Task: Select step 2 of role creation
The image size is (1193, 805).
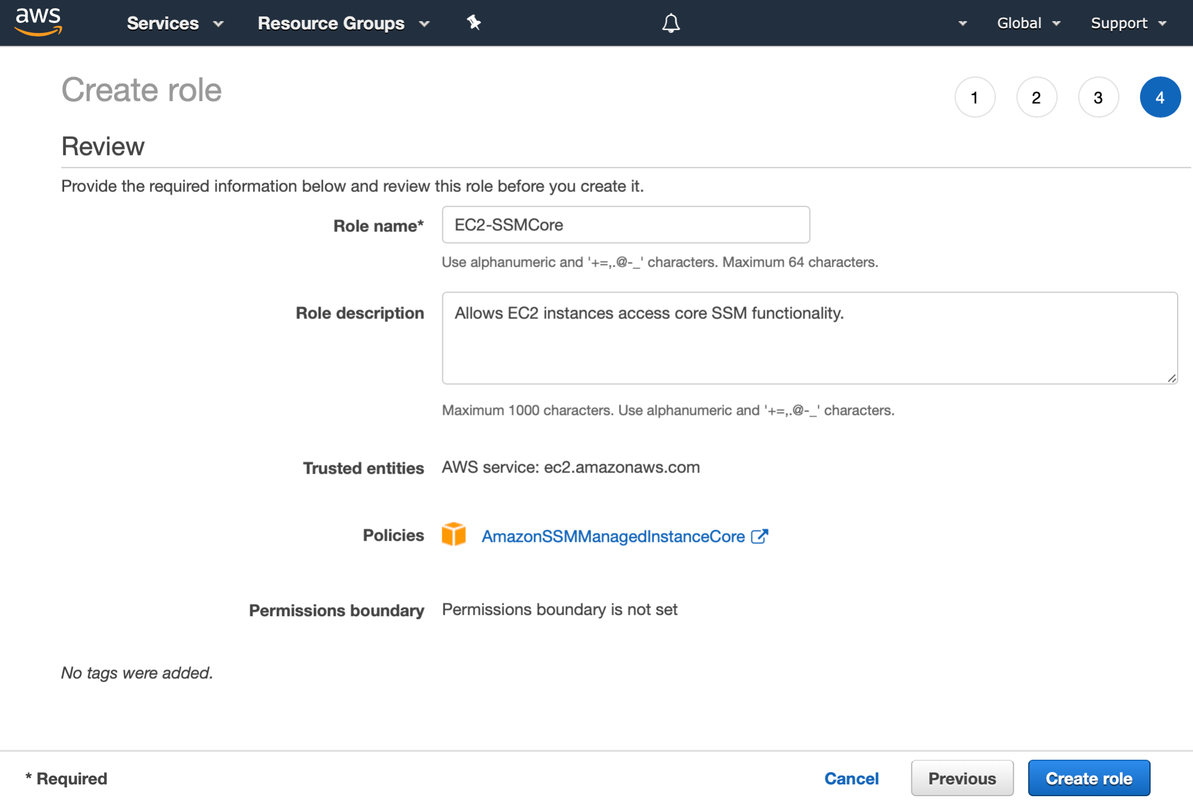Action: (1037, 97)
